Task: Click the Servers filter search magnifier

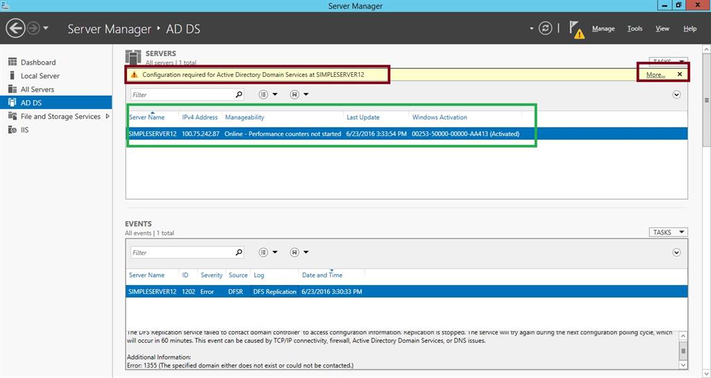Action: click(239, 94)
